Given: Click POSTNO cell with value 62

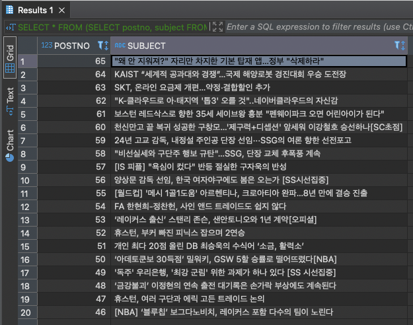Looking at the screenshot, I should pyautogui.click(x=74, y=100).
